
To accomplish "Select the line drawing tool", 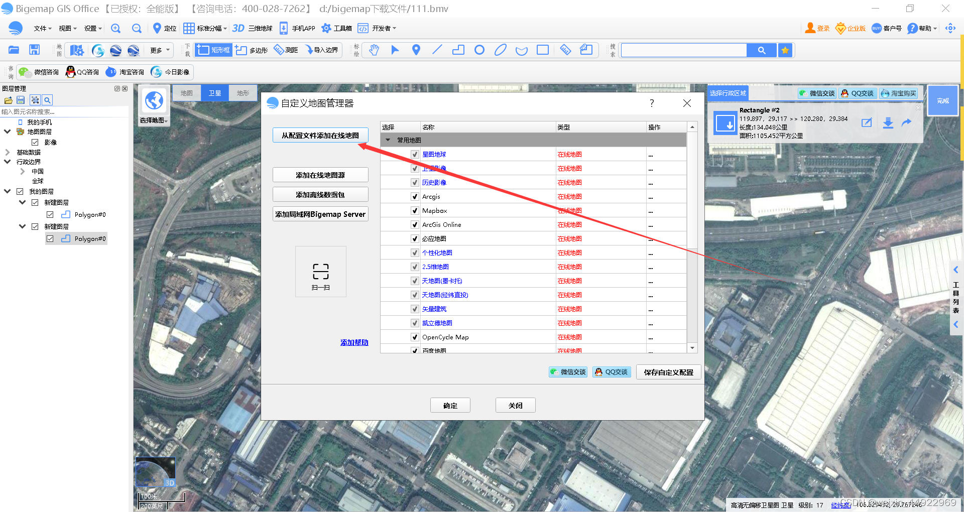I will [437, 50].
